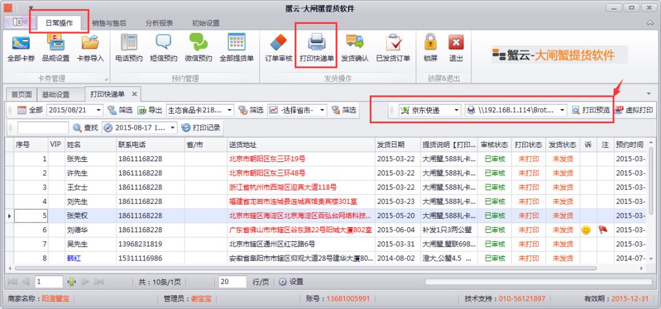The height and width of the screenshot is (309, 661).
Task: Open 2015-08-17 print record dropdown
Action: point(173,128)
